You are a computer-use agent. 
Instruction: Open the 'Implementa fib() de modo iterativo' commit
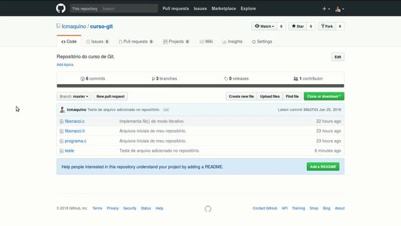click(x=152, y=121)
